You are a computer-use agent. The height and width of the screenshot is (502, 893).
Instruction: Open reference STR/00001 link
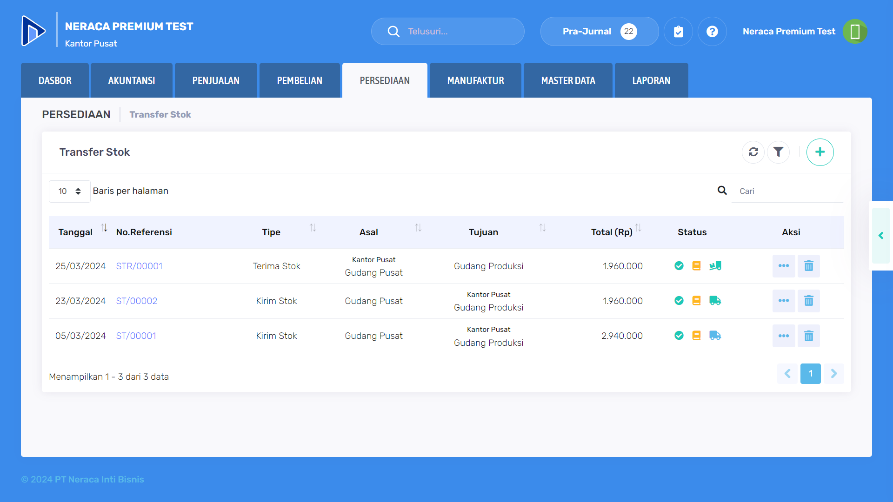pyautogui.click(x=139, y=266)
